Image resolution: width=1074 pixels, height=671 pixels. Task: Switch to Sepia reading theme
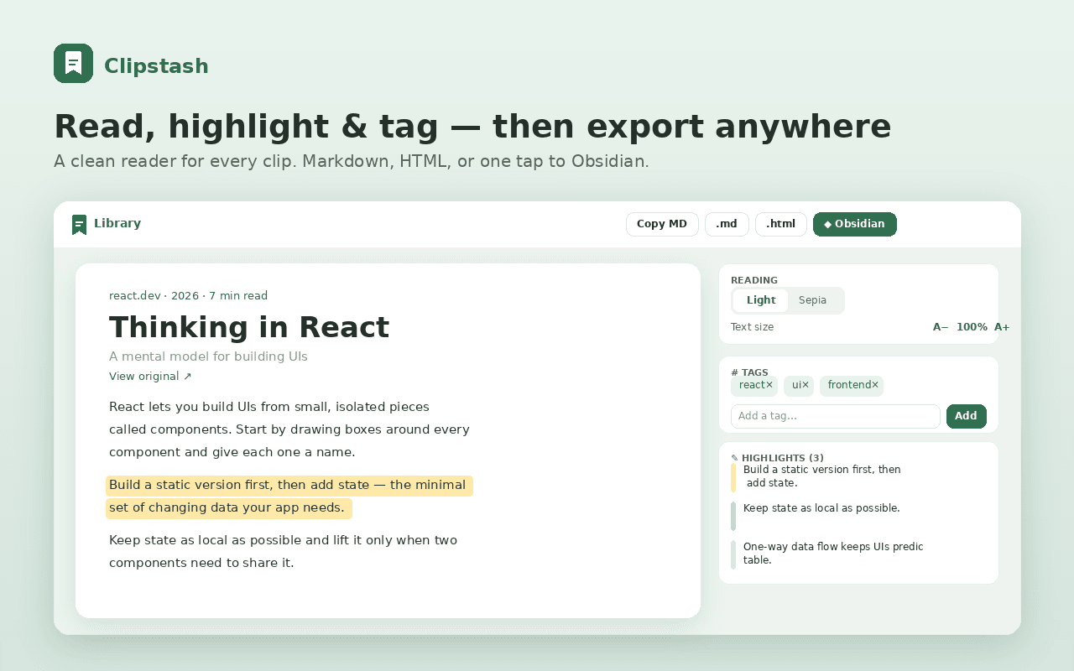[812, 300]
